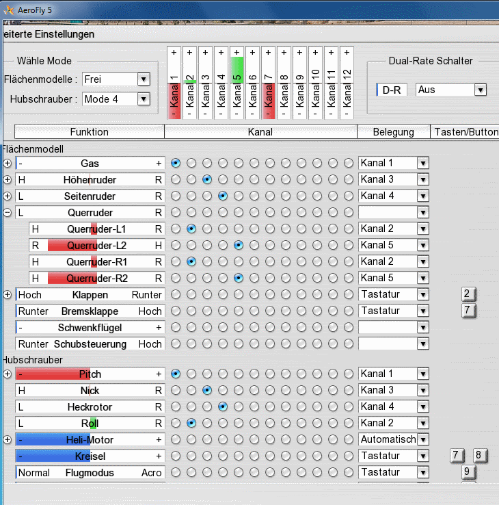The image size is (499, 505).
Task: Select the channel 3 radio for Höhenruder
Action: (207, 179)
